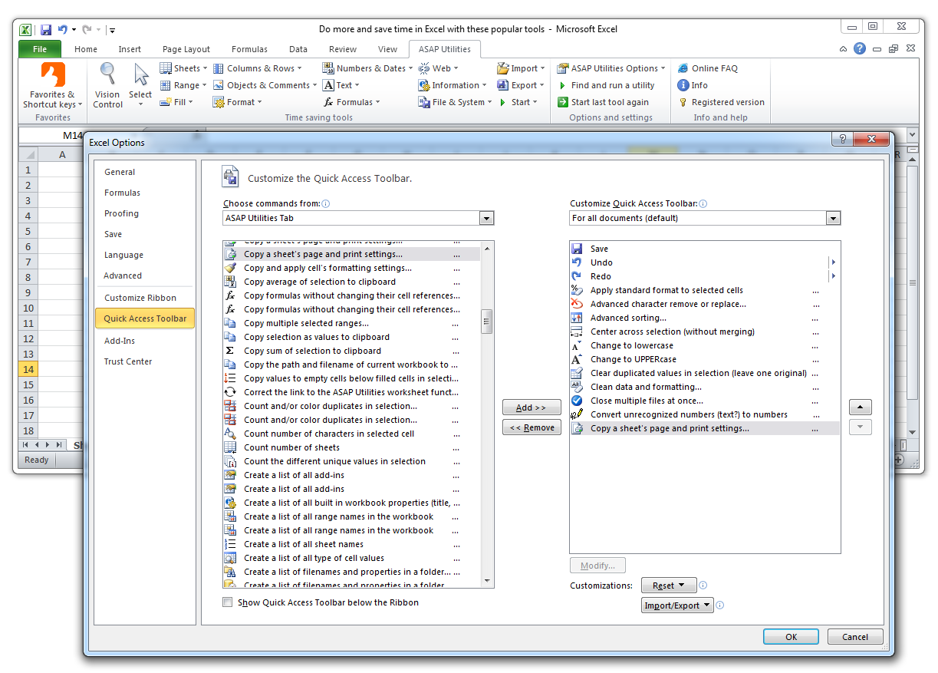This screenshot has height=673, width=938.
Task: Enable Show Quick Access Toolbar below the Ribbon
Action: [227, 602]
